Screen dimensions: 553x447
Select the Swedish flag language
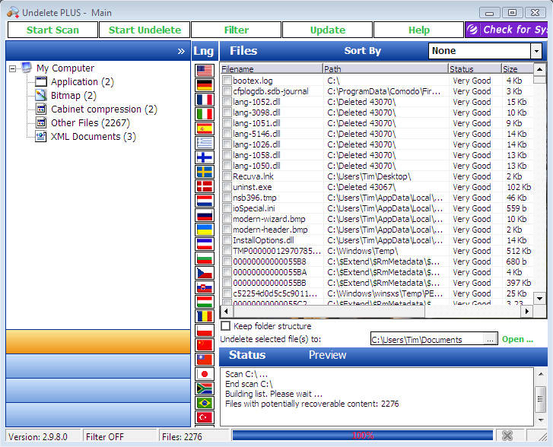(204, 172)
